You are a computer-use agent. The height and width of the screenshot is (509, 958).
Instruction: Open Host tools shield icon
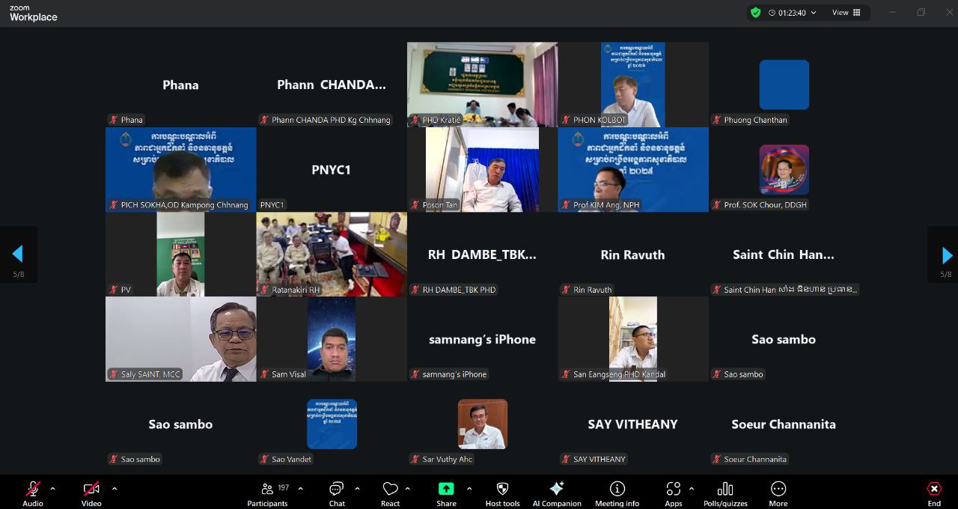pyautogui.click(x=502, y=489)
